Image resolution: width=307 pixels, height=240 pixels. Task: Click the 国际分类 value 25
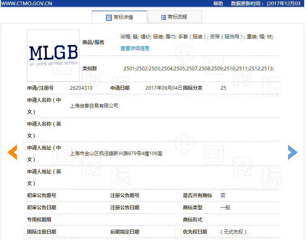click(x=223, y=88)
